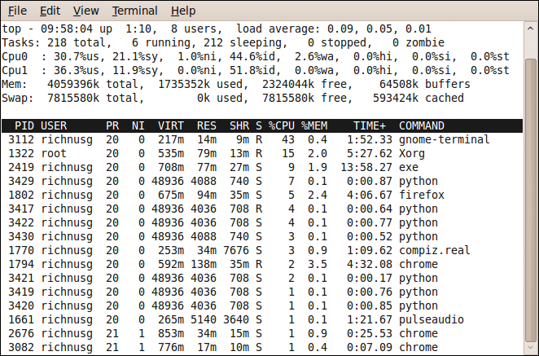Screen dimensions: 539x356
Task: Open the File menu
Action: click(x=17, y=11)
